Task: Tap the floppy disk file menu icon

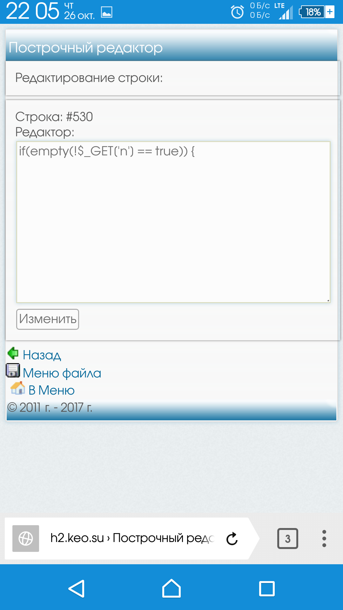Action: coord(13,370)
